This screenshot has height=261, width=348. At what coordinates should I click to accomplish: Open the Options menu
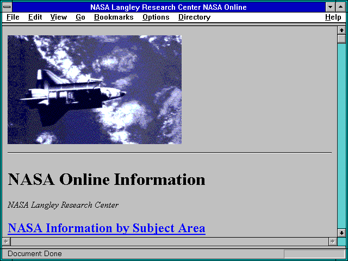pos(156,17)
